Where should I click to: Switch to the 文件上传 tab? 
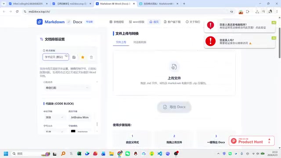click(x=121, y=42)
